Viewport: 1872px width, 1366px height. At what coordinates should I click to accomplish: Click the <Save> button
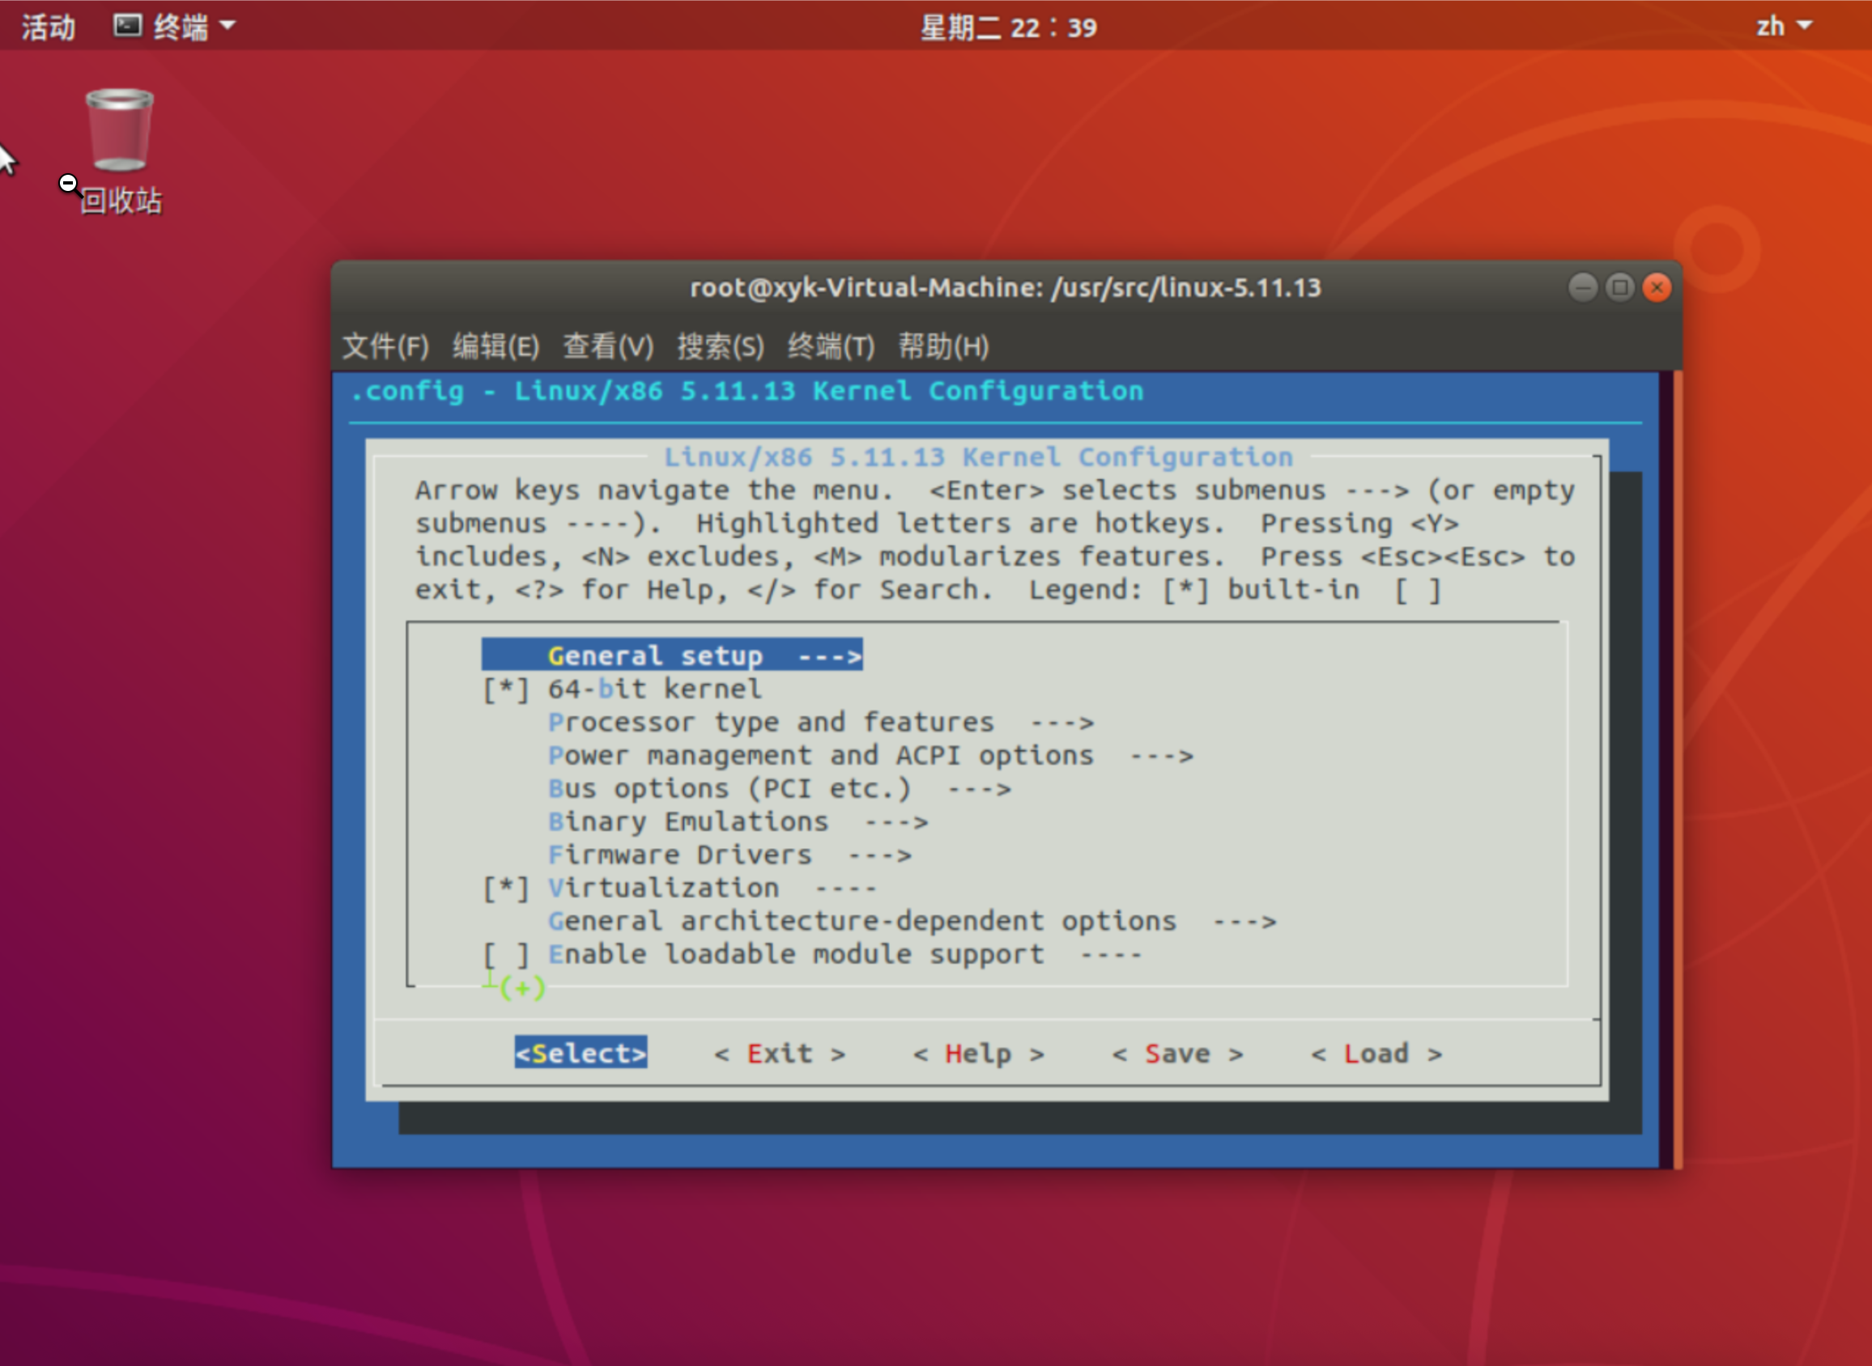click(x=1177, y=1053)
